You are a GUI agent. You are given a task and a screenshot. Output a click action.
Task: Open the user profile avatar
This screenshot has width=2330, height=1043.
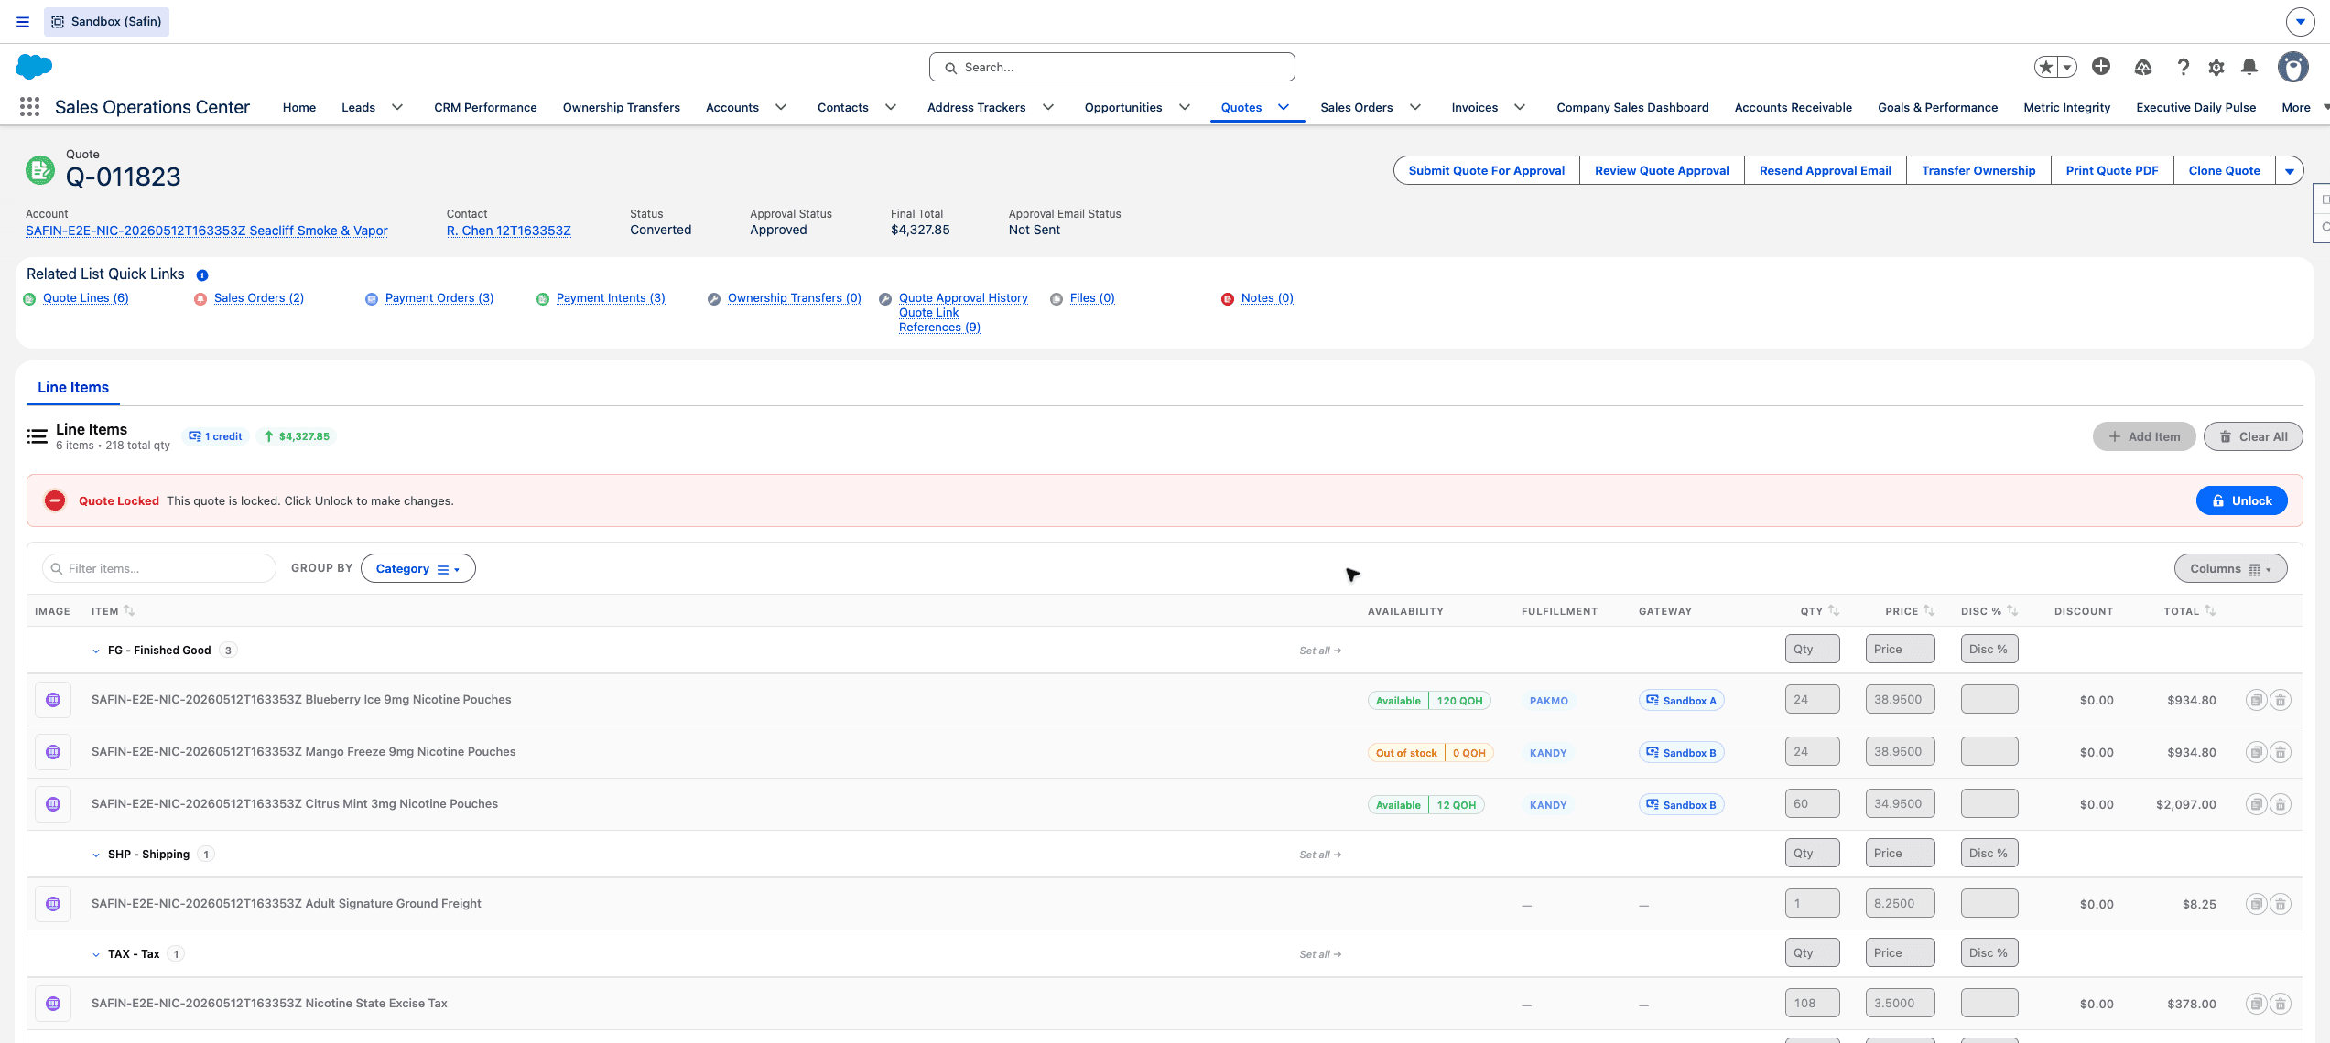[x=2293, y=67]
